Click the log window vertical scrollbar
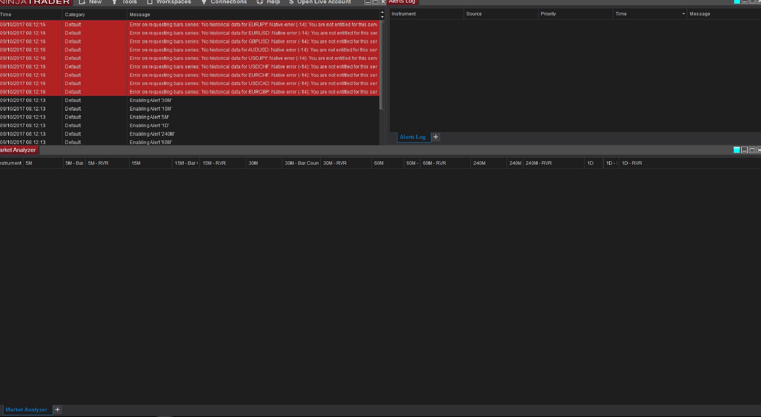This screenshot has width=761, height=417. pyautogui.click(x=382, y=64)
